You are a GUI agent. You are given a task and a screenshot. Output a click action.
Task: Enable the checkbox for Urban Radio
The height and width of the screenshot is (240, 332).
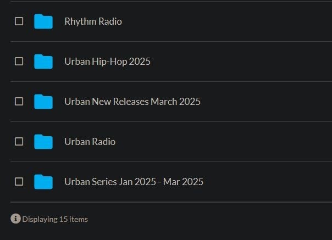(x=19, y=142)
